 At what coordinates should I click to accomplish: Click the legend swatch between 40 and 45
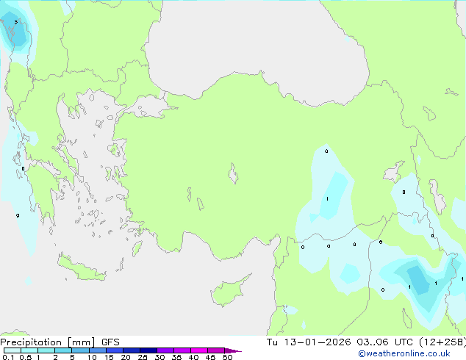[199, 350]
